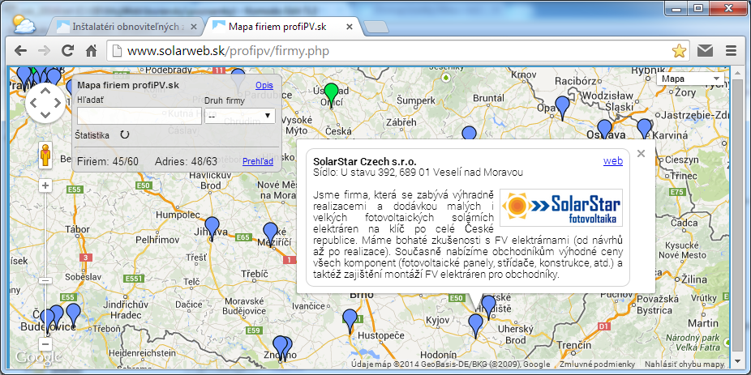The image size is (751, 375).
Task: Click the blue marker near Karviná
Action: [645, 128]
